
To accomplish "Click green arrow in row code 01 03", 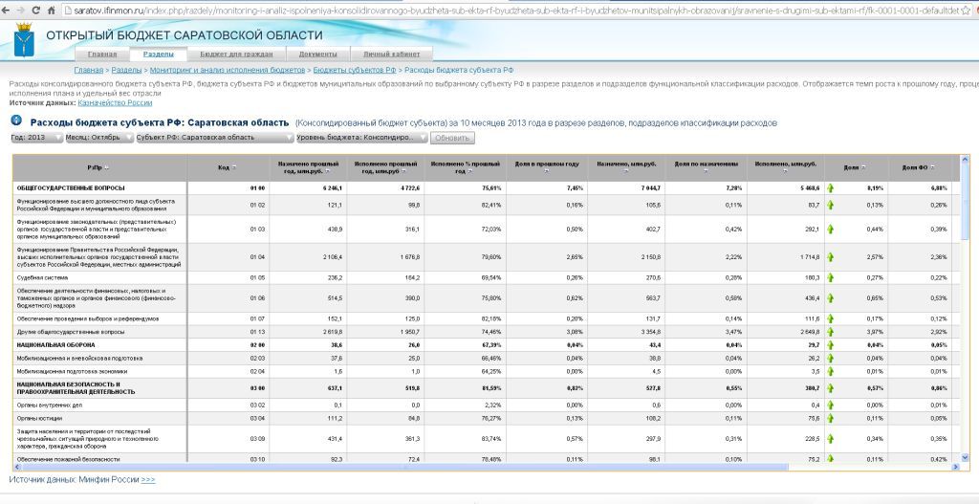I will (x=831, y=230).
